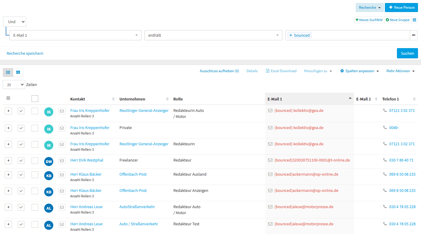Click the Recherche speichern link

pyautogui.click(x=25, y=53)
